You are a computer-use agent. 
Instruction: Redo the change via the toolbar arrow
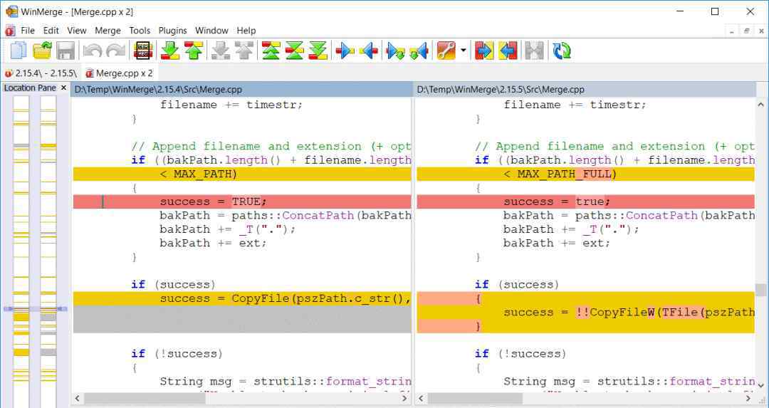[x=116, y=51]
